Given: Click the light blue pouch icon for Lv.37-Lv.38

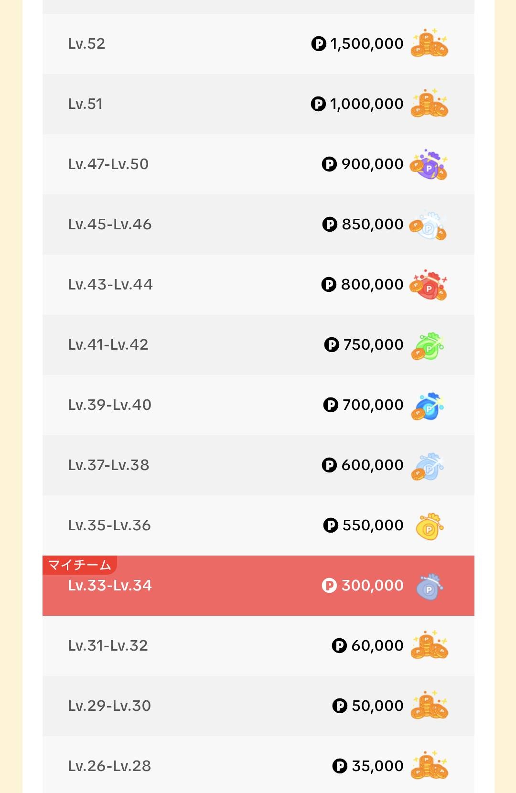Looking at the screenshot, I should [x=428, y=466].
